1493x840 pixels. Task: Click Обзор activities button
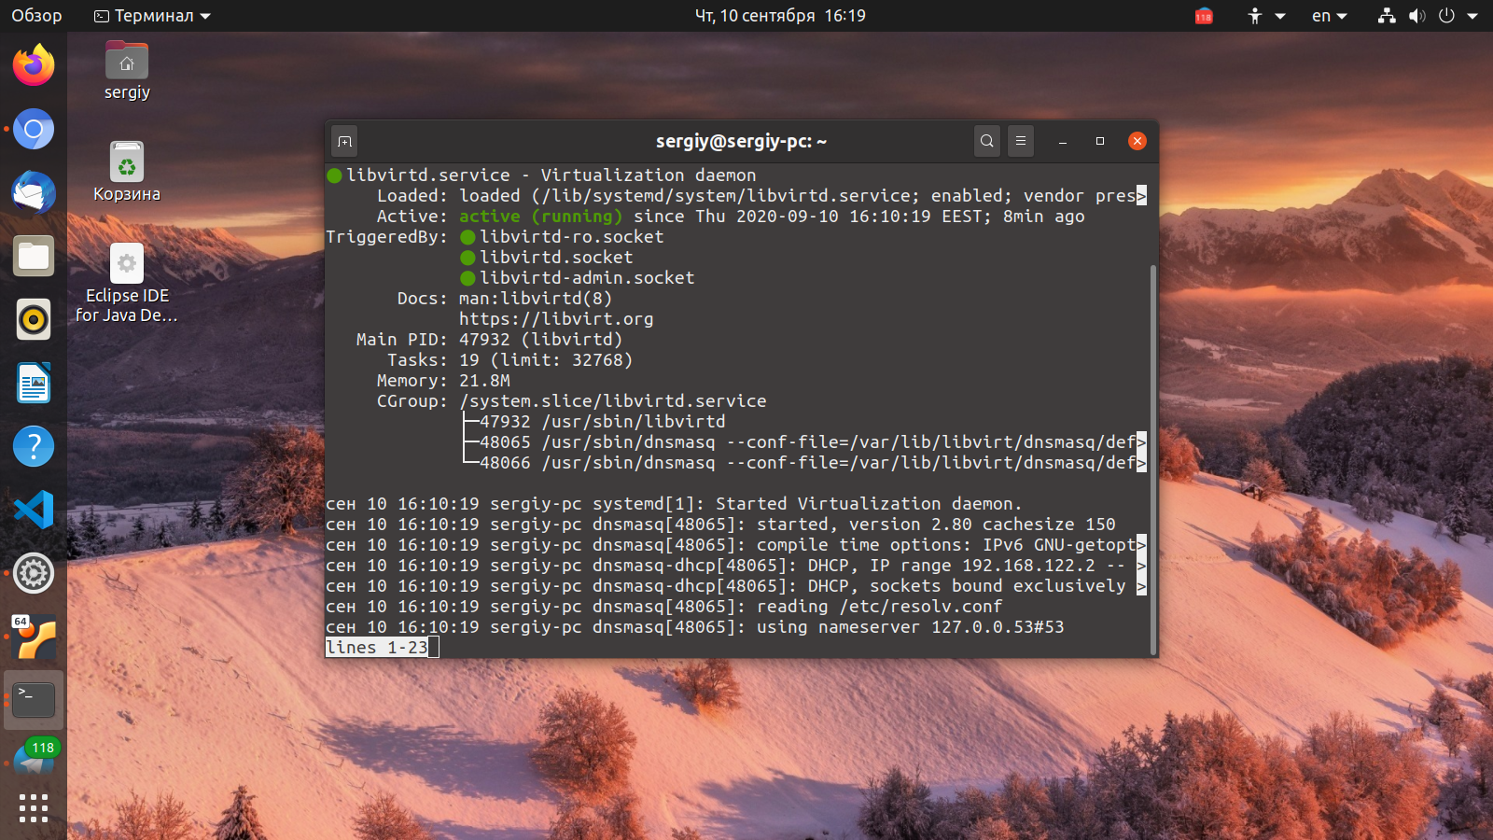pyautogui.click(x=36, y=16)
